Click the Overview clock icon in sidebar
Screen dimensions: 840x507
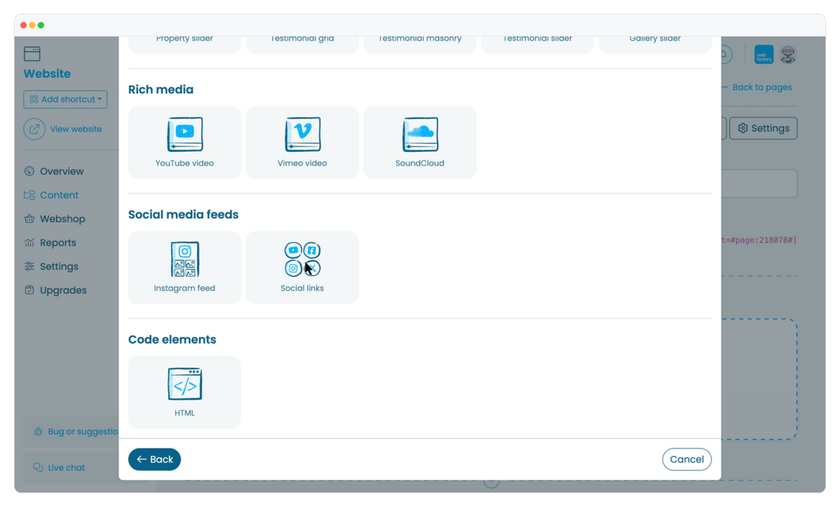(29, 171)
